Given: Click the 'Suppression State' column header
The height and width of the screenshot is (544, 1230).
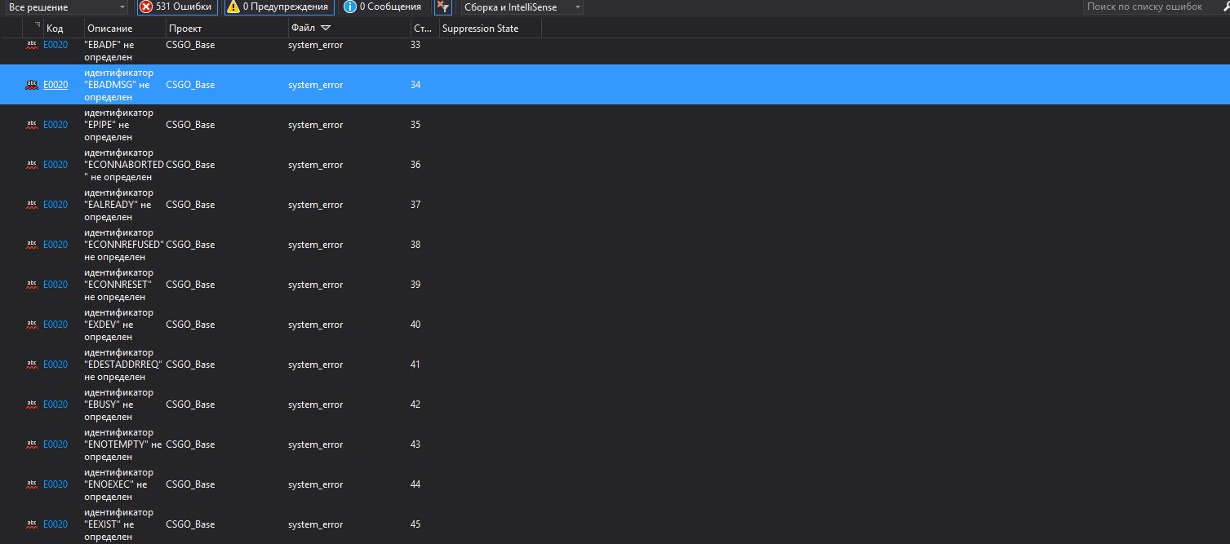Looking at the screenshot, I should [480, 29].
